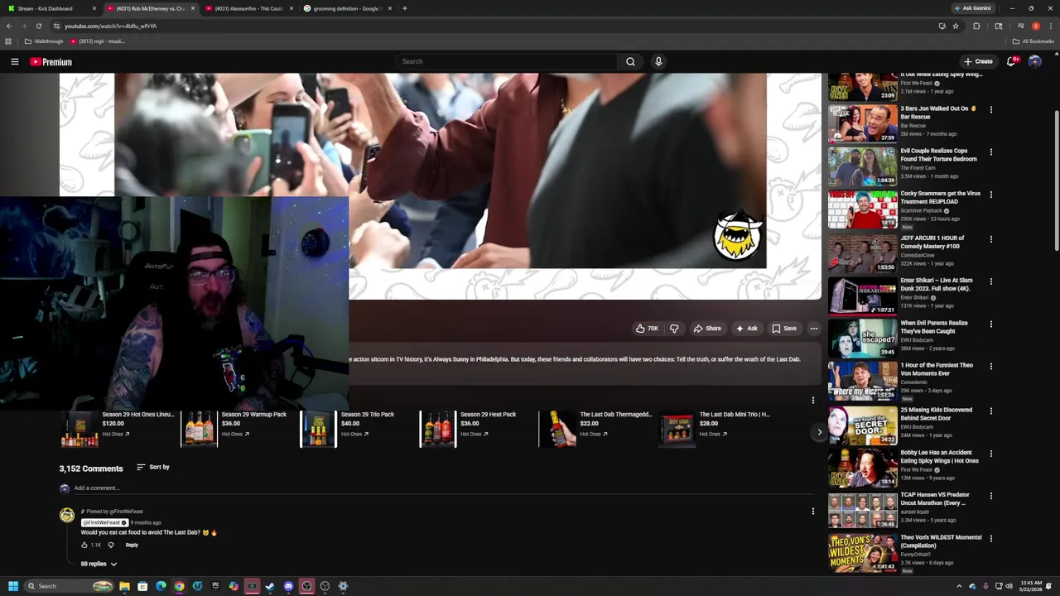Open File Explorer from taskbar

[x=124, y=586]
